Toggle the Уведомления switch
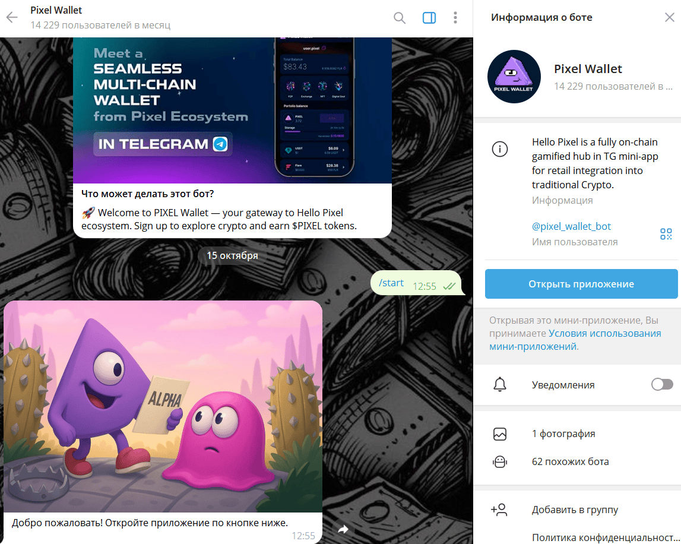The image size is (681, 544). (x=662, y=385)
